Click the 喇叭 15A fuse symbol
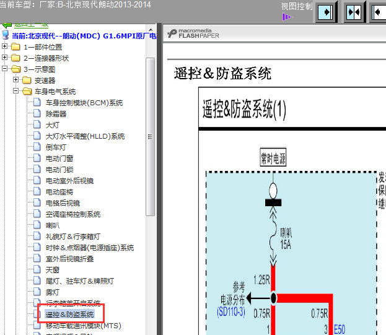Screen dimensions: 386x335 (x=273, y=236)
